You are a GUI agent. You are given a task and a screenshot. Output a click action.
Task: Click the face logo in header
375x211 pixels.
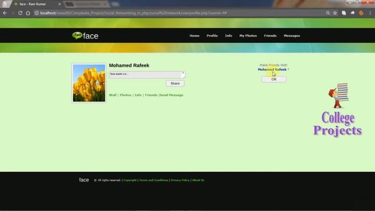tap(85, 36)
